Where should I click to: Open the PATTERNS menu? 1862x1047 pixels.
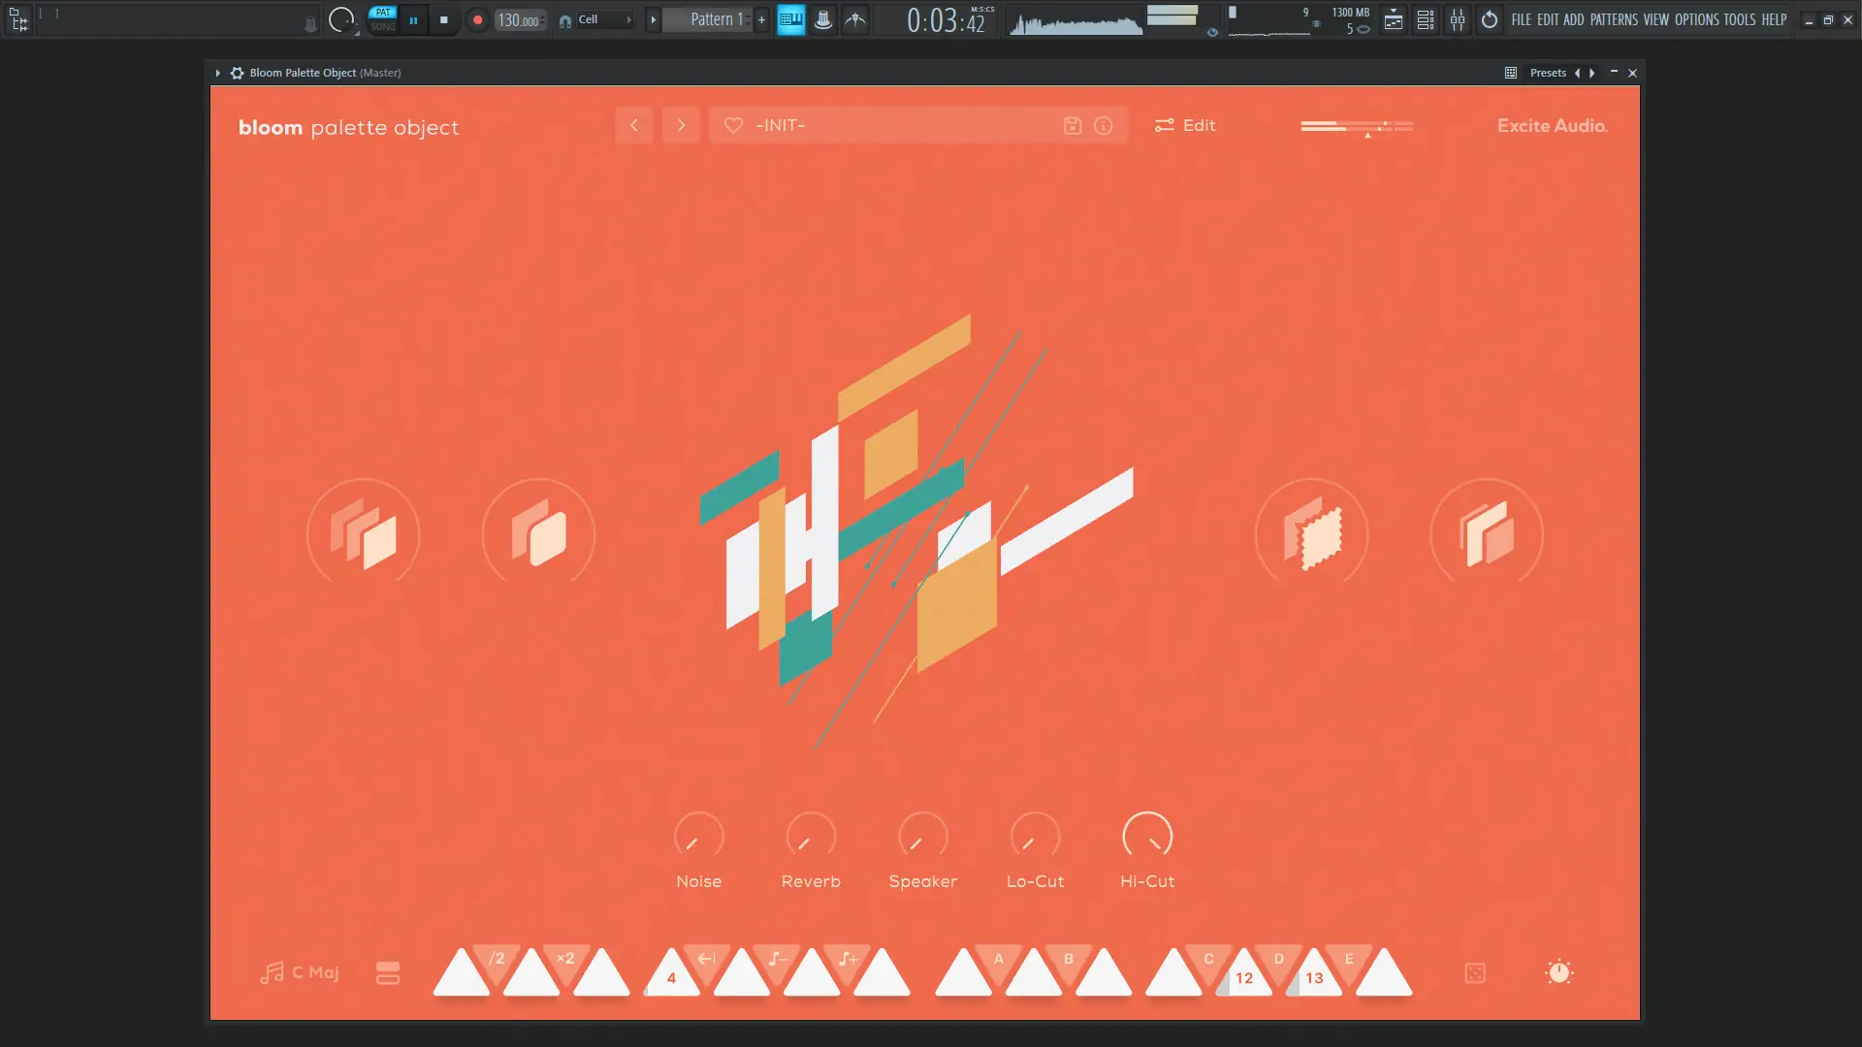(x=1613, y=19)
